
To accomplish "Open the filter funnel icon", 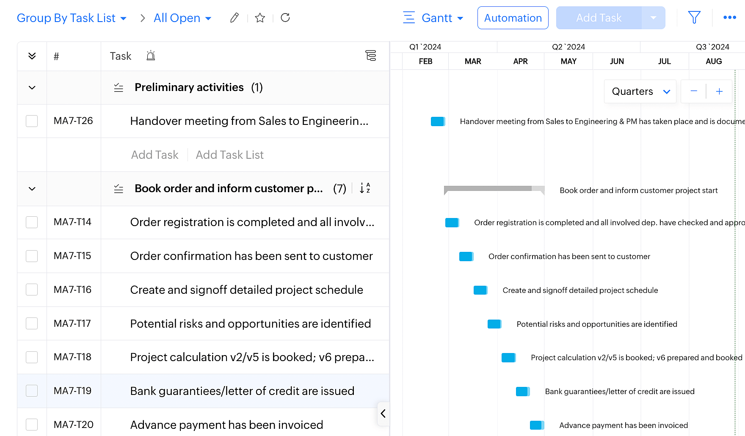I will [x=694, y=18].
